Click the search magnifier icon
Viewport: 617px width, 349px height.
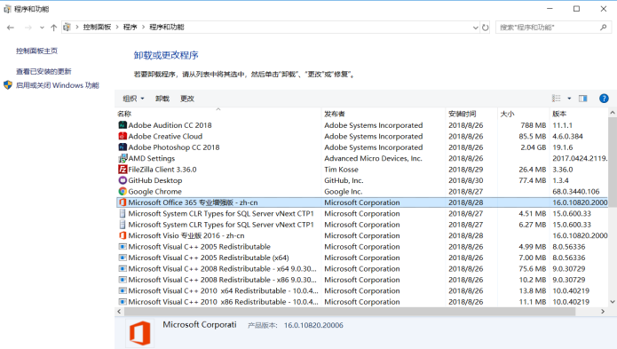[603, 28]
